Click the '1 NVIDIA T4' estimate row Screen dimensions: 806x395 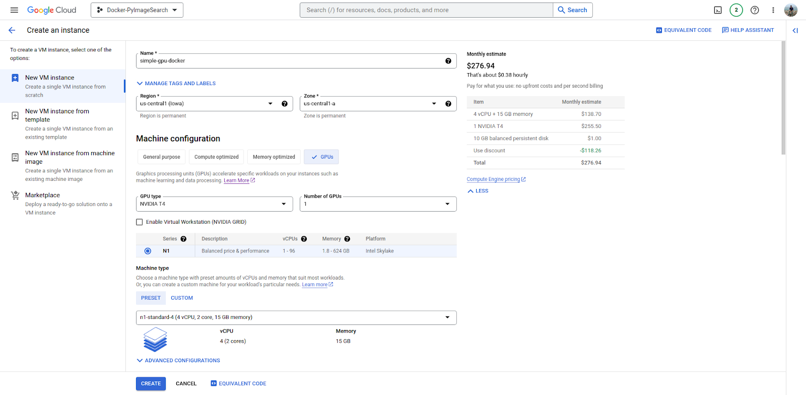(x=546, y=126)
